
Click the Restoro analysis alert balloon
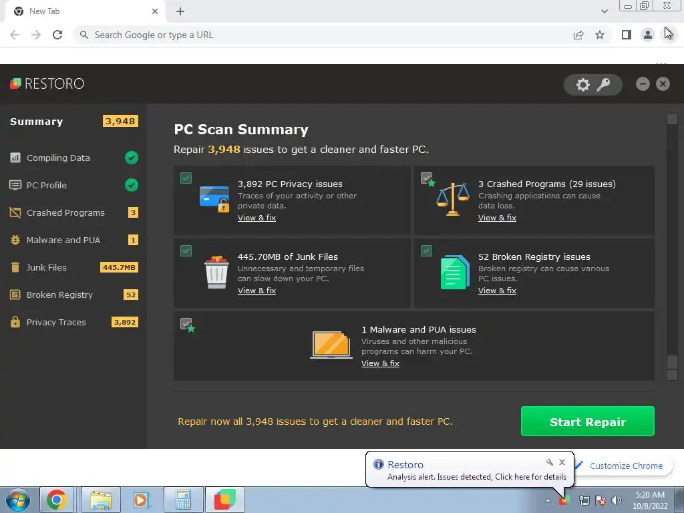click(470, 468)
